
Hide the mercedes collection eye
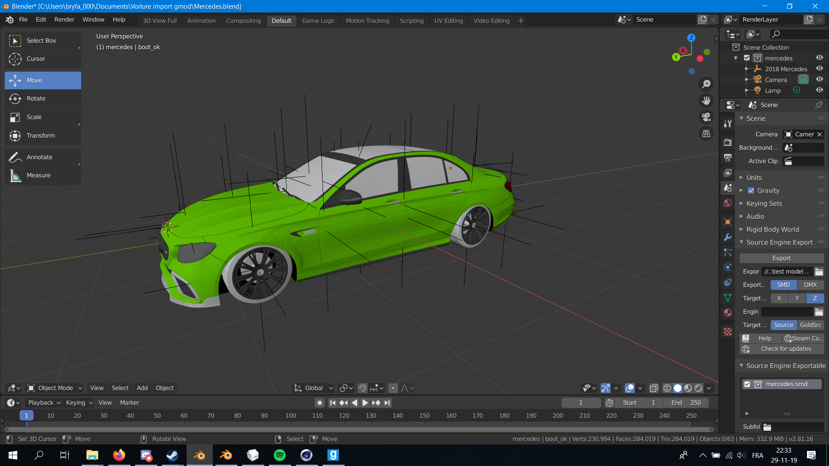820,58
